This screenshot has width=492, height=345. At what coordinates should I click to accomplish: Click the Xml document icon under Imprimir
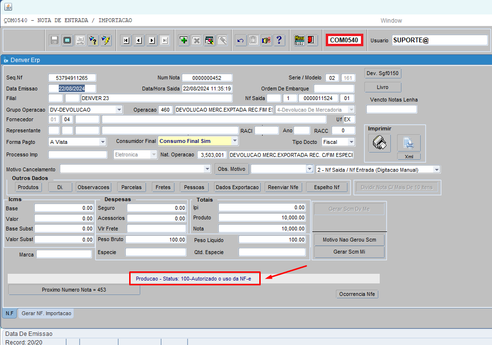[409, 143]
